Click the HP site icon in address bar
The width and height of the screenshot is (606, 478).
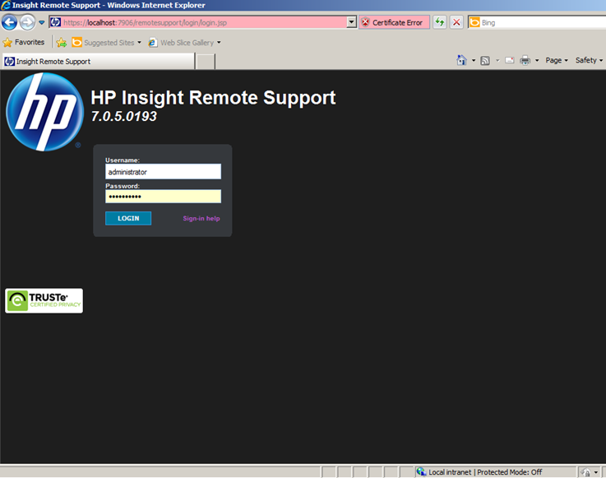pos(56,22)
